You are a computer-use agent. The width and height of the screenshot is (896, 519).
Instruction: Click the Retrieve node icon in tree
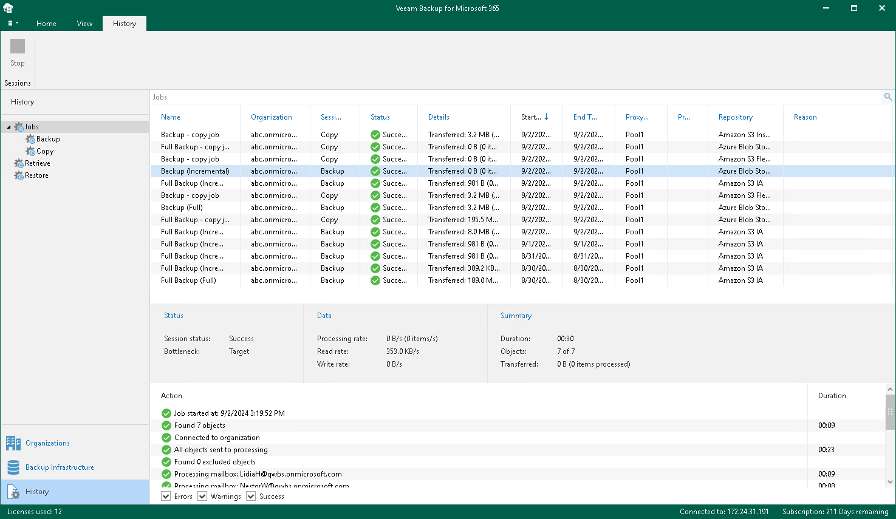(x=19, y=163)
